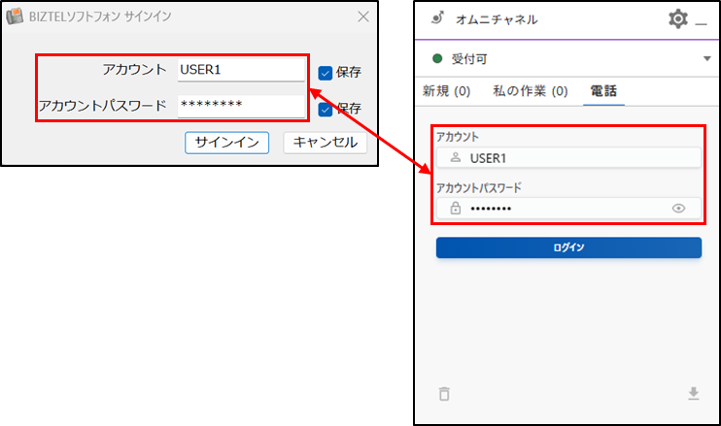Expand the 受付可 status dropdown arrow

point(707,59)
